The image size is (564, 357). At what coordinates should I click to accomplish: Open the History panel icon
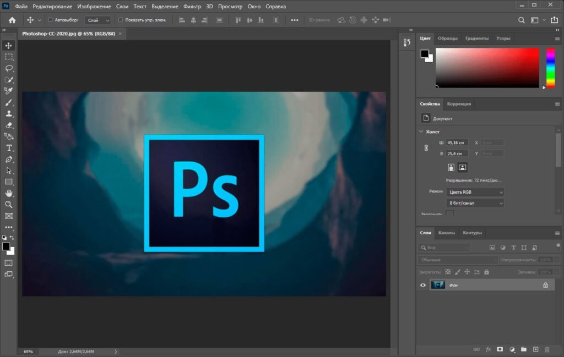407,42
